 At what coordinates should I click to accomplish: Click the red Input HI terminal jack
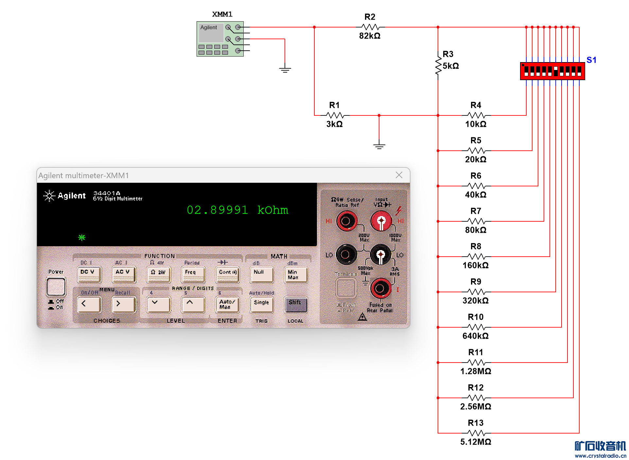pyautogui.click(x=381, y=221)
